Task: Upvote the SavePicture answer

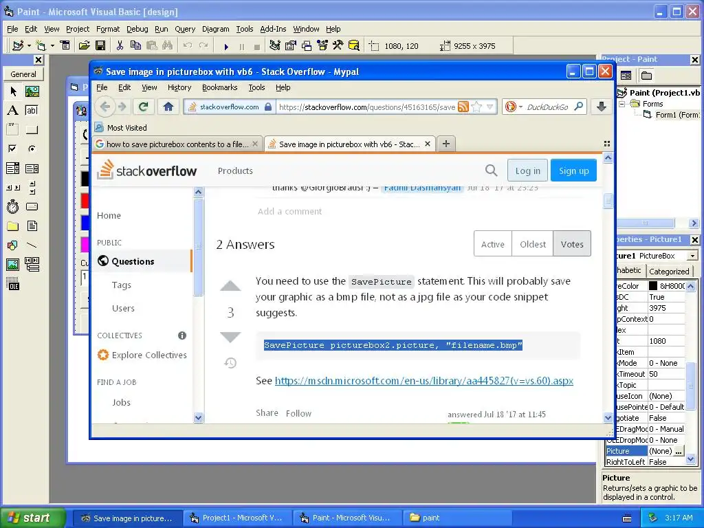Action: (230, 286)
